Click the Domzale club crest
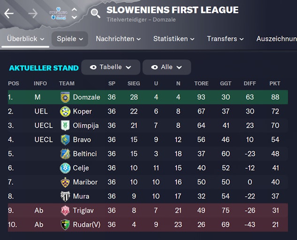This screenshot has width=297, height=240. point(65,97)
